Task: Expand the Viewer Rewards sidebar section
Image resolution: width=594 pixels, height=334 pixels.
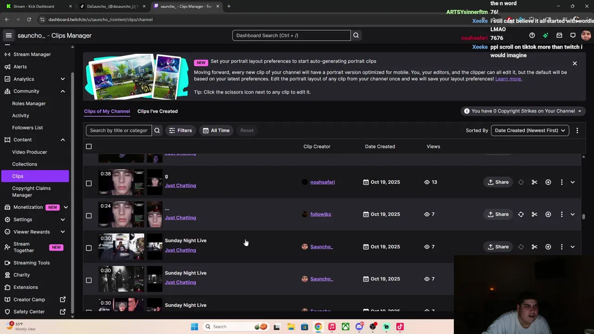Action: click(x=63, y=231)
